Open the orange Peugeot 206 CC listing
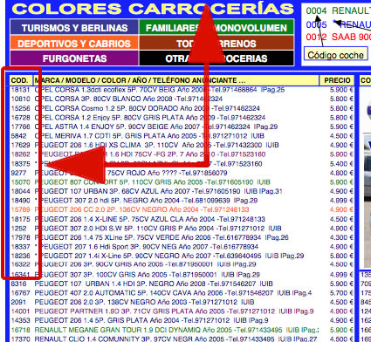The width and height of the screenshot is (371, 342). (x=182, y=209)
